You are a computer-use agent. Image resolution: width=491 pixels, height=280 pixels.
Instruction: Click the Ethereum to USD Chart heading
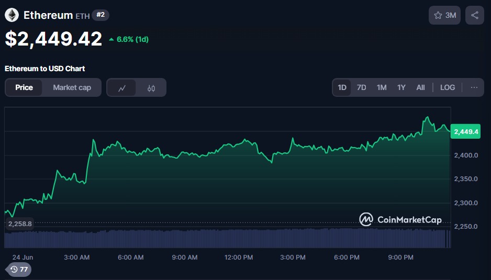click(45, 69)
